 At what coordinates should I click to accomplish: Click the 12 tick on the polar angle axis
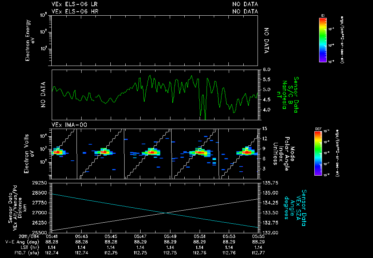pyautogui.click(x=264, y=138)
